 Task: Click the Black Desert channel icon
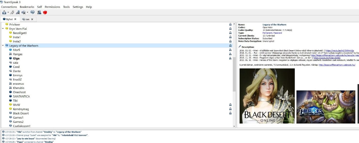click(10, 113)
